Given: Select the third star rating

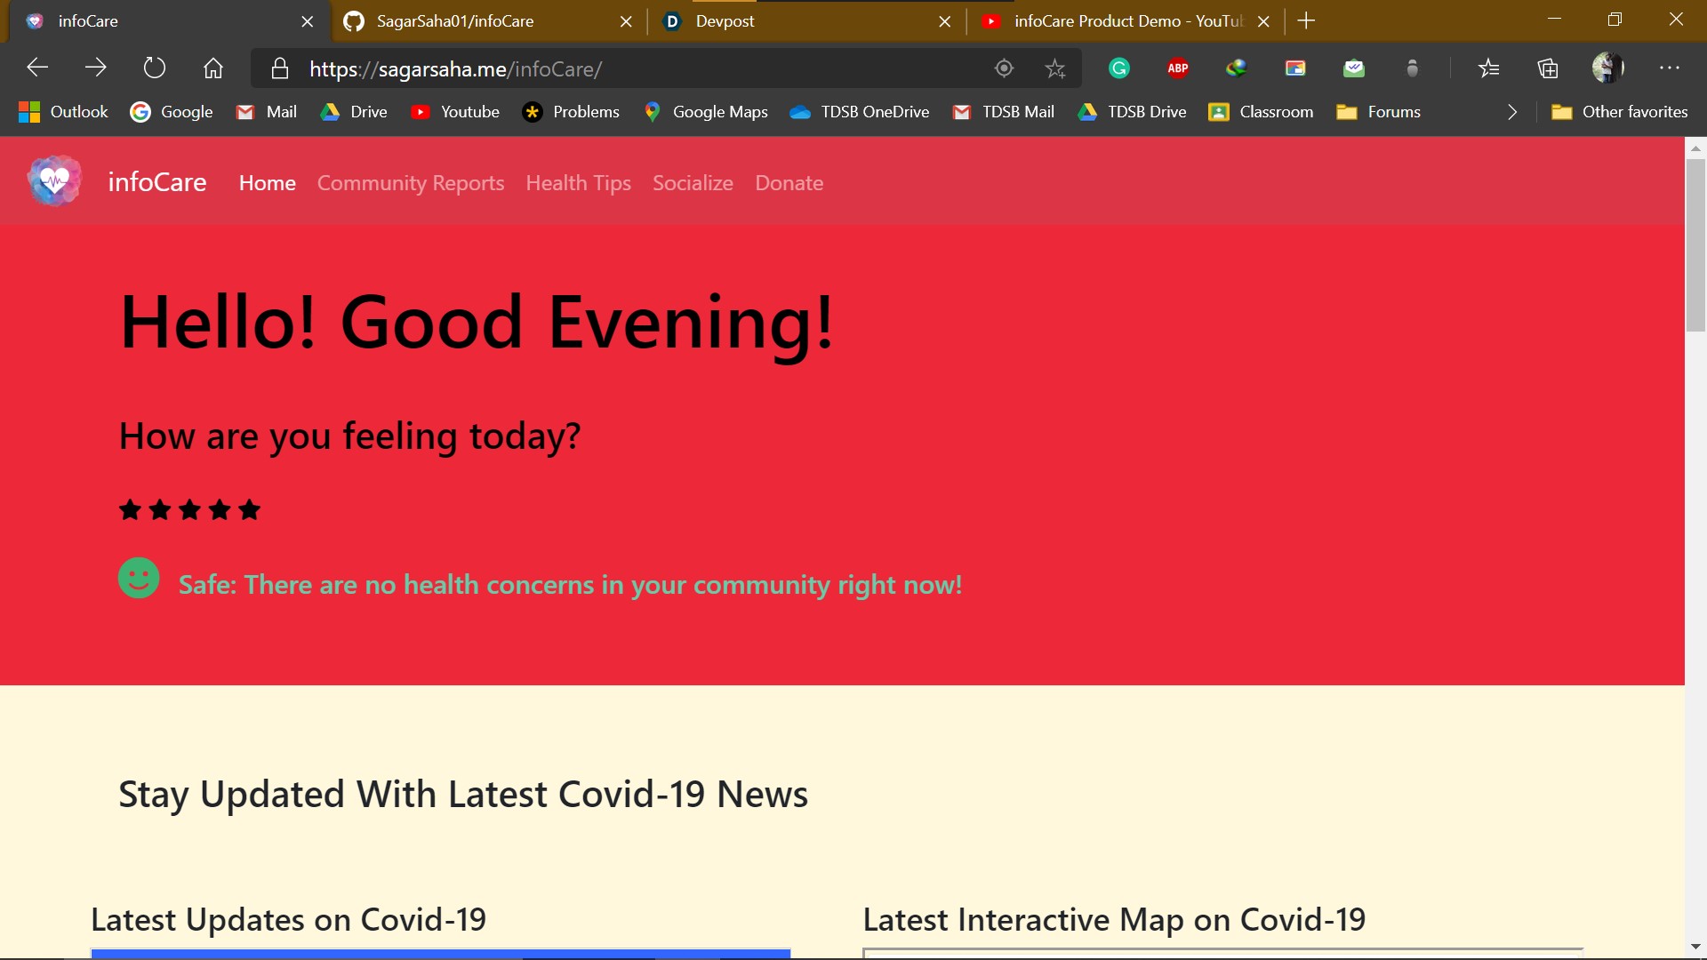Looking at the screenshot, I should tap(189, 510).
